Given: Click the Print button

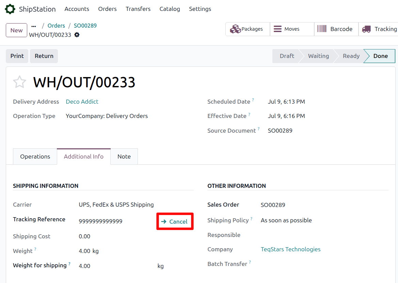Looking at the screenshot, I should pyautogui.click(x=17, y=56).
